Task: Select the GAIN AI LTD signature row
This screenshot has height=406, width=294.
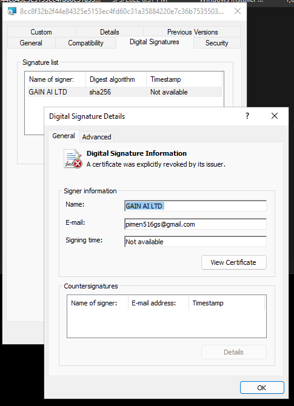Action: pos(125,92)
